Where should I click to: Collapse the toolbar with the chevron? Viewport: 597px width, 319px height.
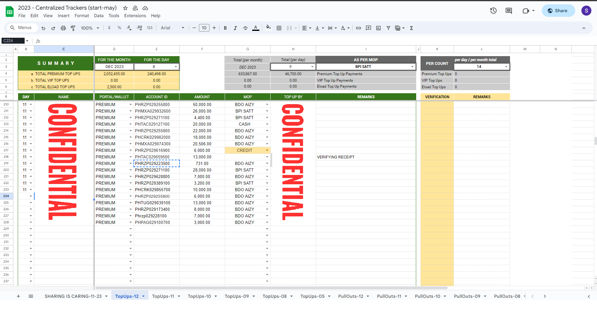click(584, 28)
